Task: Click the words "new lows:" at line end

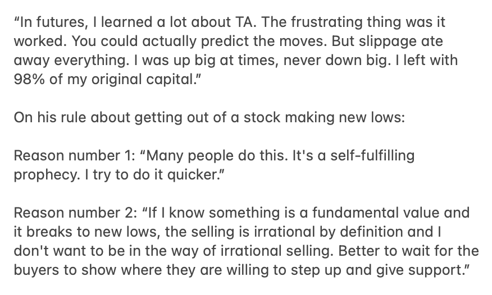Action: (372, 117)
